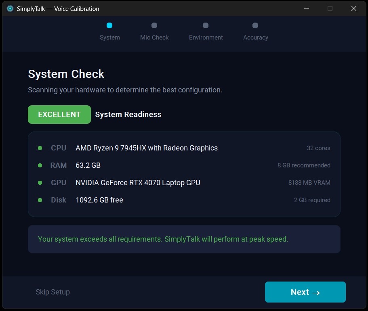Image resolution: width=368 pixels, height=311 pixels.
Task: Click the green status dot beside Disk
Action: [x=40, y=200]
